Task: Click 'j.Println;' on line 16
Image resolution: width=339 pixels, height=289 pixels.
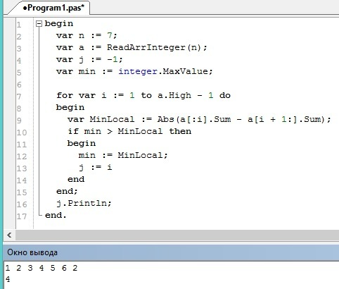Action: click(x=84, y=203)
